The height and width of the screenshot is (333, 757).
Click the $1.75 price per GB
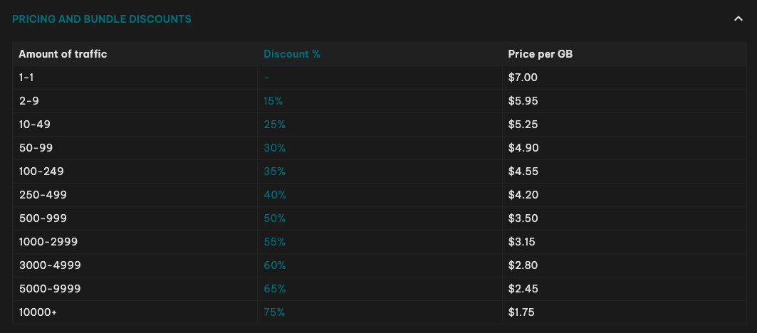521,312
